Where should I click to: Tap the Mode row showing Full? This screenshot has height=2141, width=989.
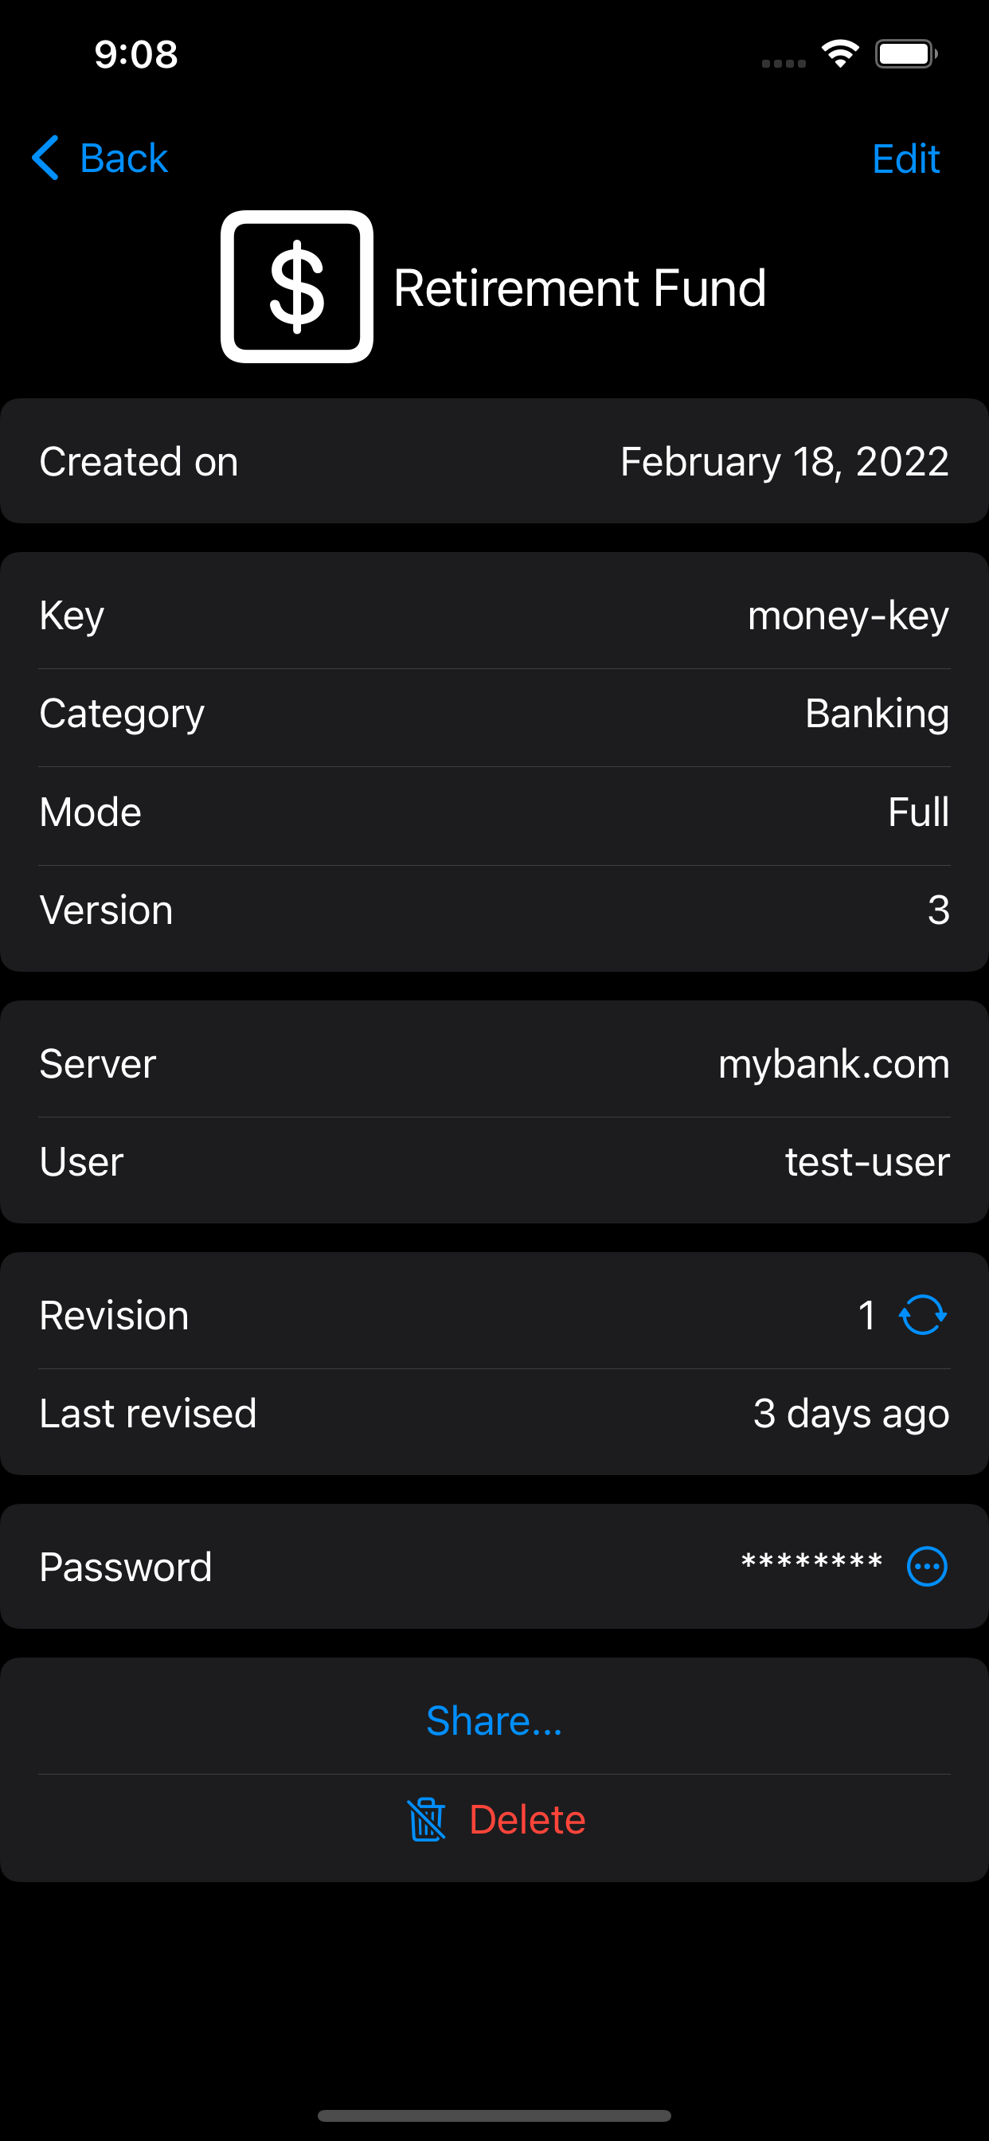click(x=494, y=812)
